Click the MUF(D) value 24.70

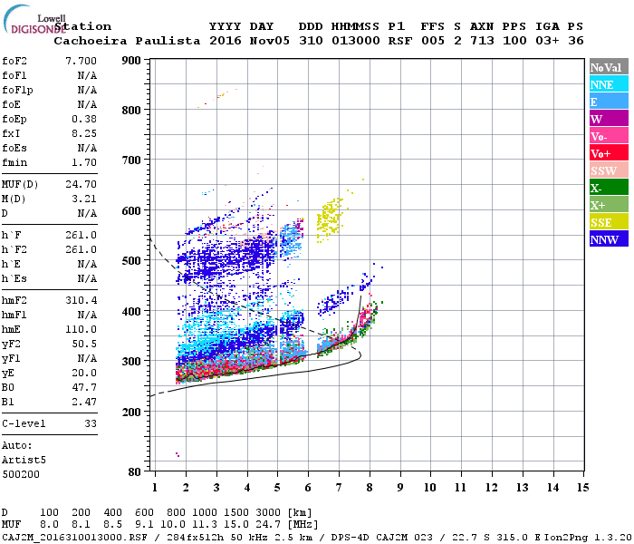pos(81,185)
